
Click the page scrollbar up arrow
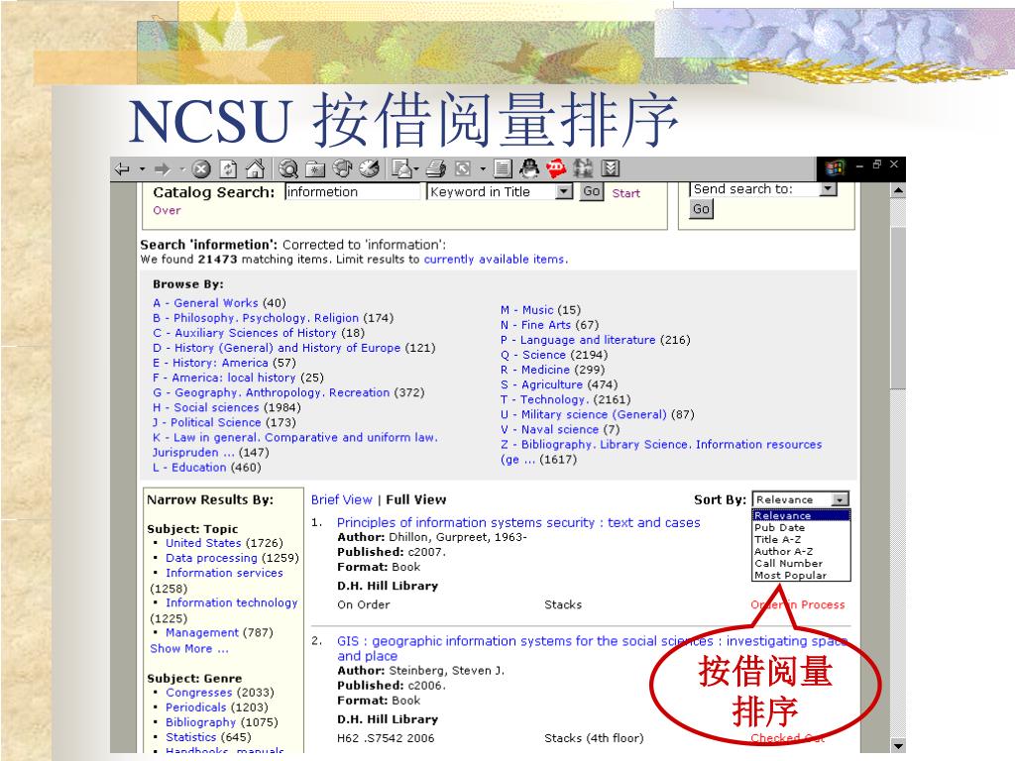coord(898,190)
